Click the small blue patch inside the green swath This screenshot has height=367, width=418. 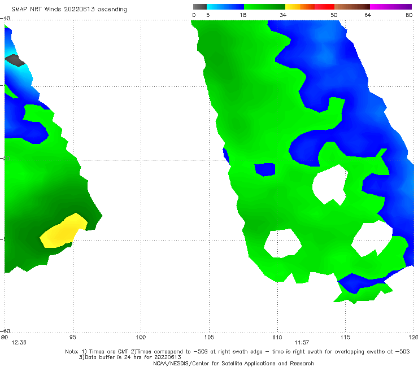point(265,170)
